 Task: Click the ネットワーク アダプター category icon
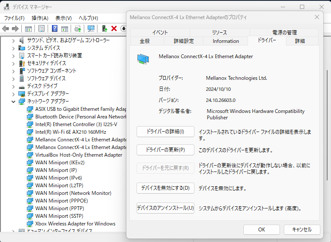click(22, 101)
